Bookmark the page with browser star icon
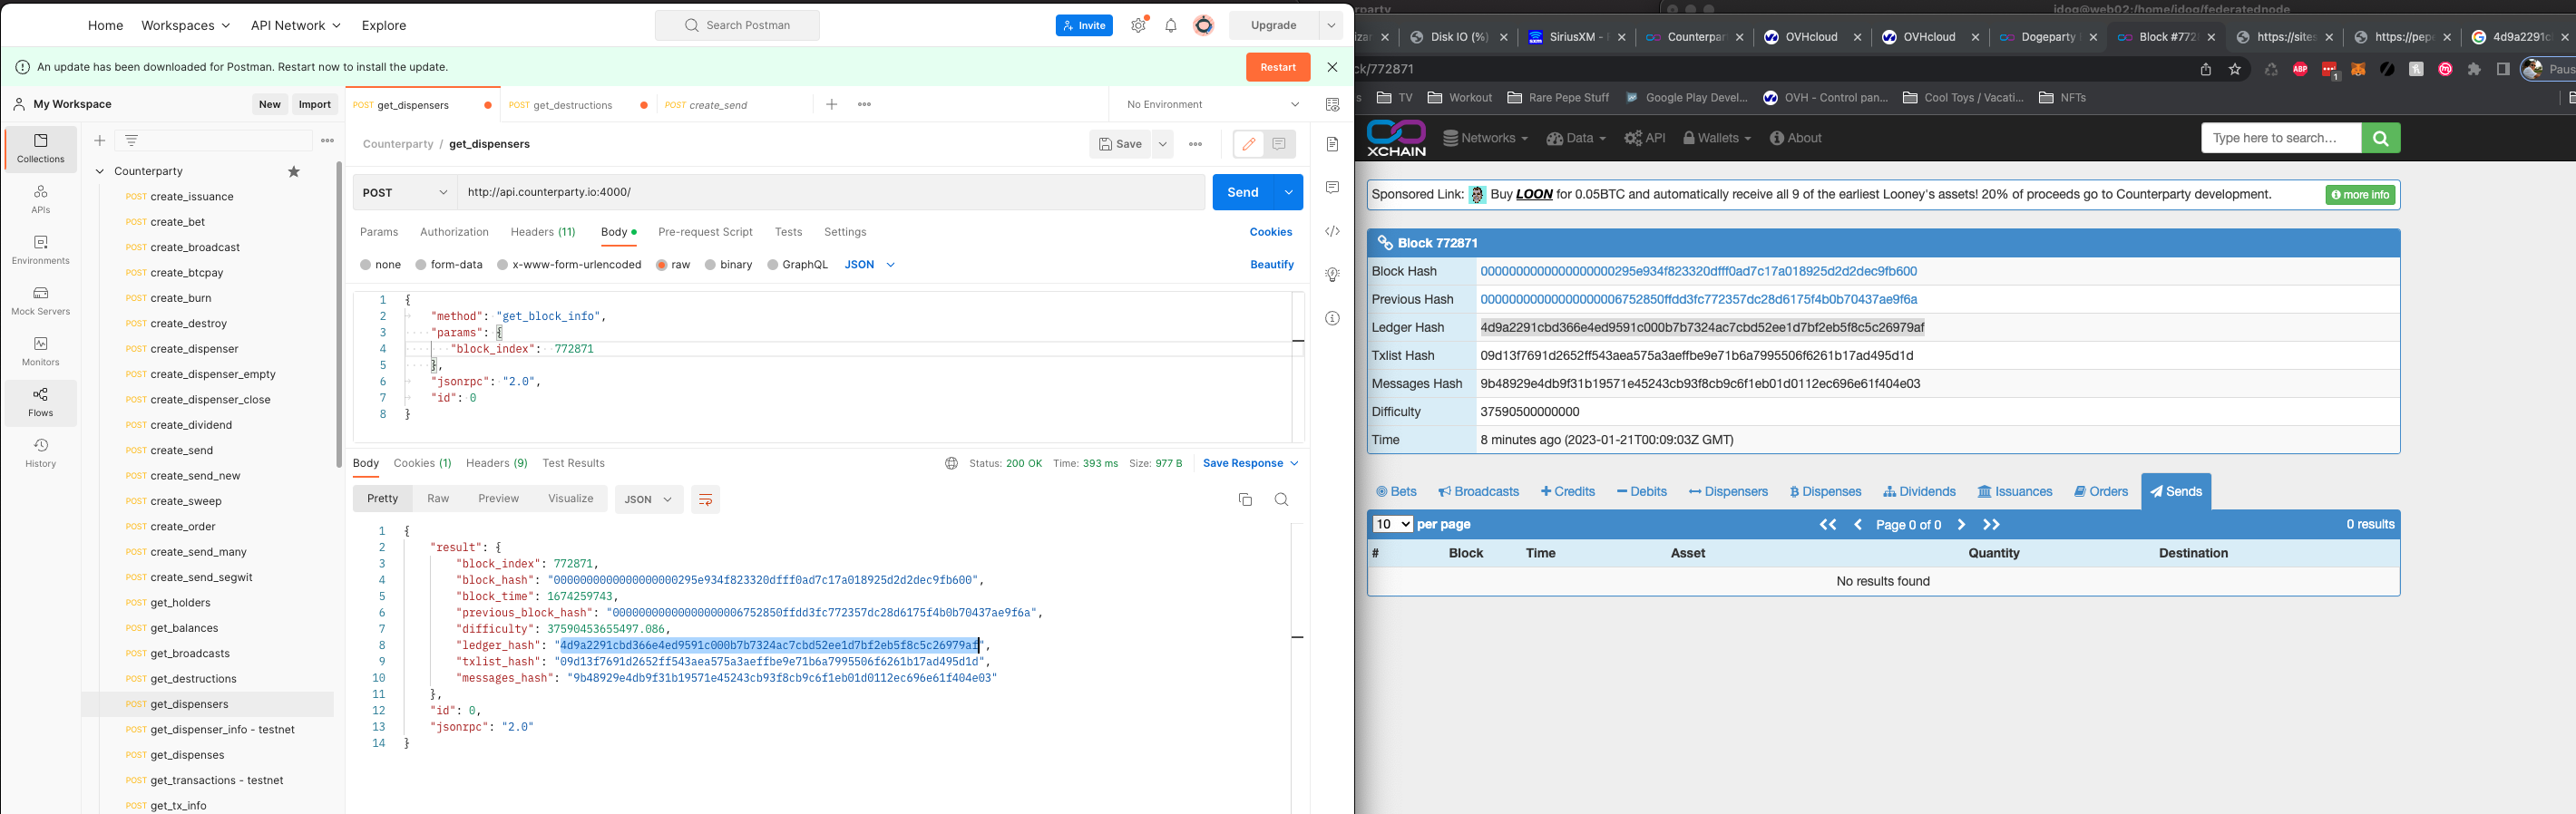 (2235, 70)
